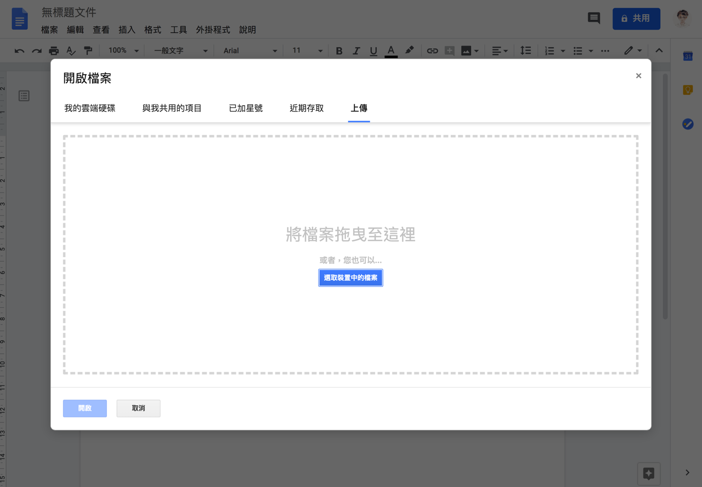The width and height of the screenshot is (702, 487).
Task: Click the 無標題文件 document title
Action: pos(69,13)
